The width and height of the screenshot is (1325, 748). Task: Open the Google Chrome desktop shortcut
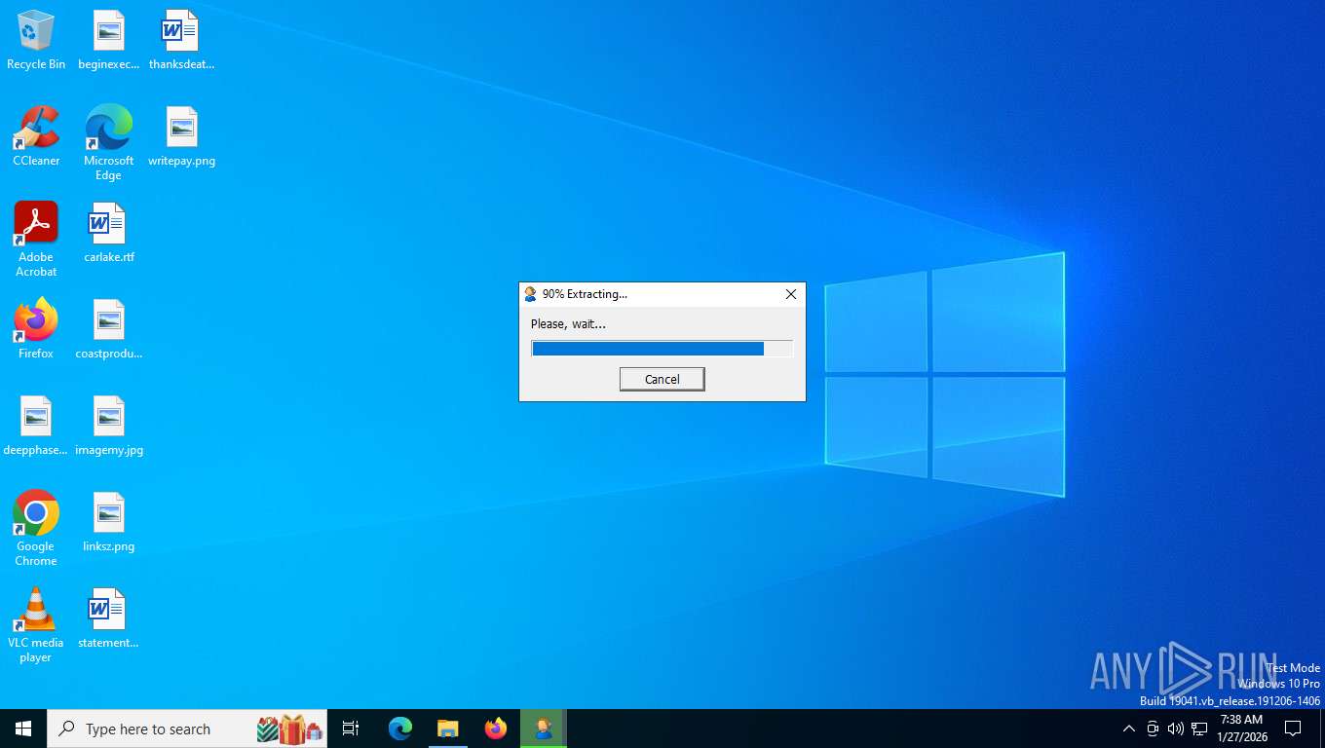click(x=36, y=529)
